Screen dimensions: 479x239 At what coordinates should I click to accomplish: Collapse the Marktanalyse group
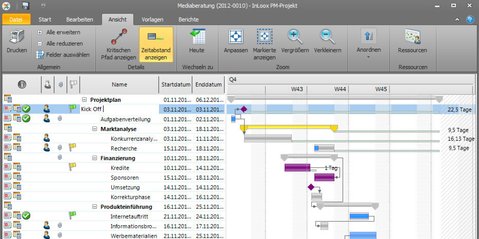click(94, 129)
